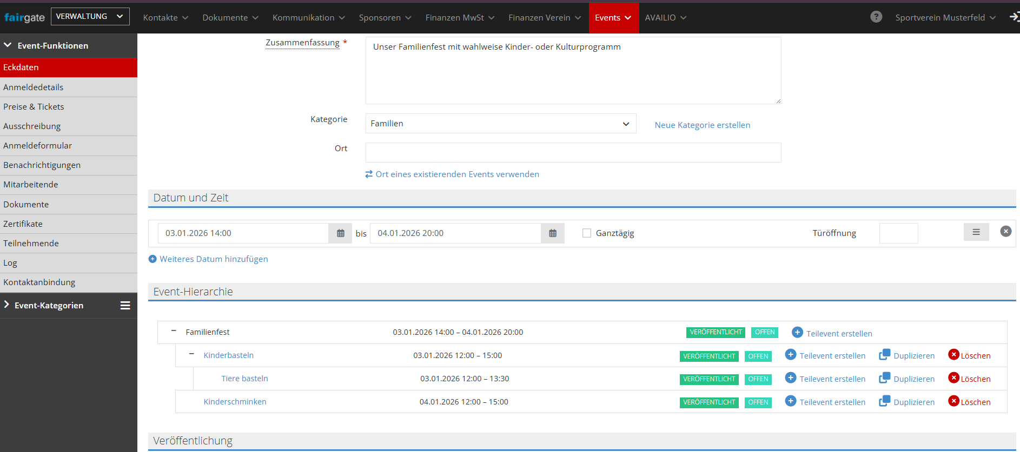This screenshot has width=1020, height=452.
Task: Open the end date calendar picker
Action: 552,233
